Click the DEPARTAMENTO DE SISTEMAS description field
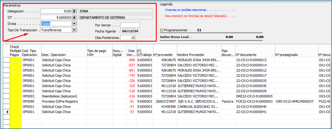 coord(116,18)
